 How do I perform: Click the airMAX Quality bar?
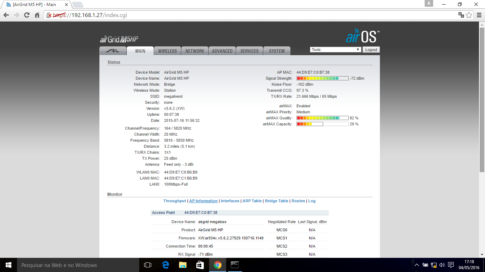point(322,118)
